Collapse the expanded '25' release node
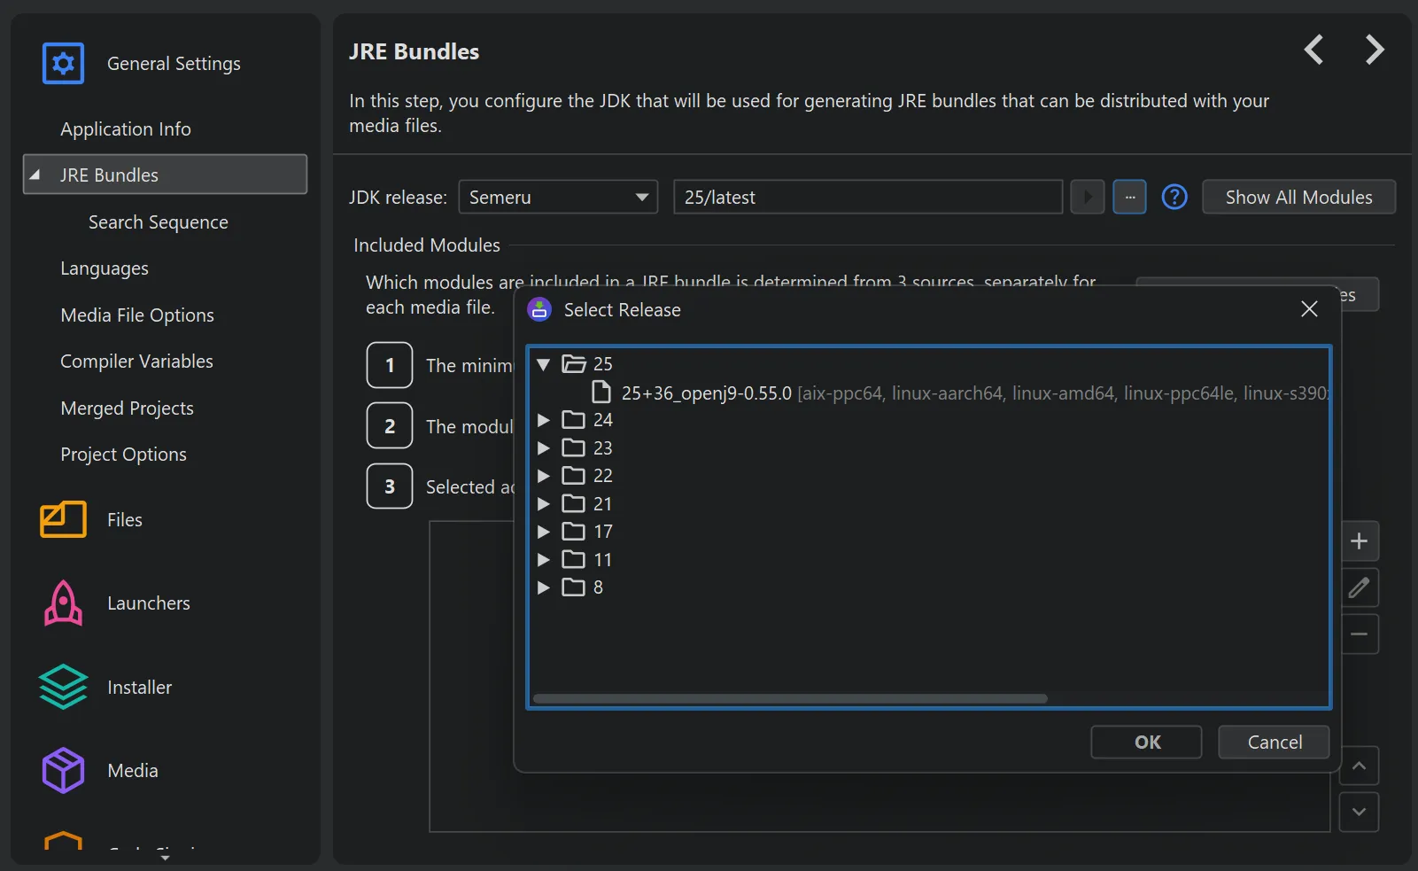 (543, 363)
